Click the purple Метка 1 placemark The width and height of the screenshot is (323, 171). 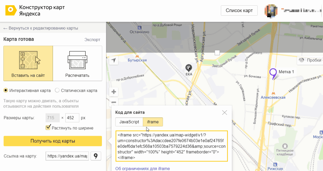tap(273, 73)
